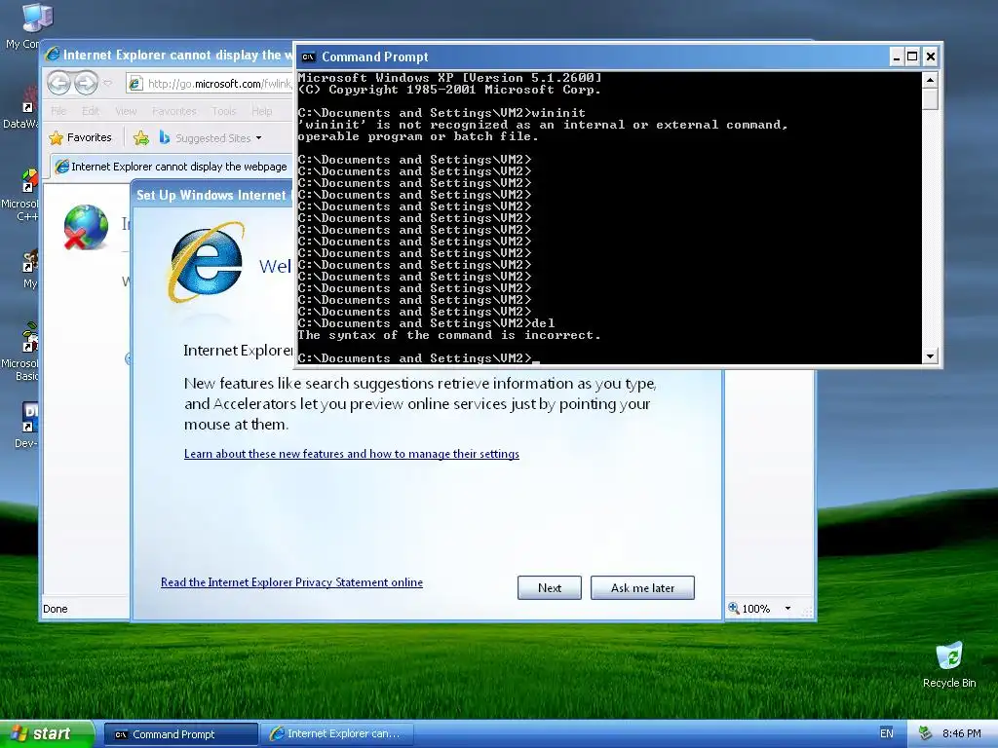Image resolution: width=998 pixels, height=748 pixels.
Task: Click the Done status bar text
Action: (x=56, y=609)
